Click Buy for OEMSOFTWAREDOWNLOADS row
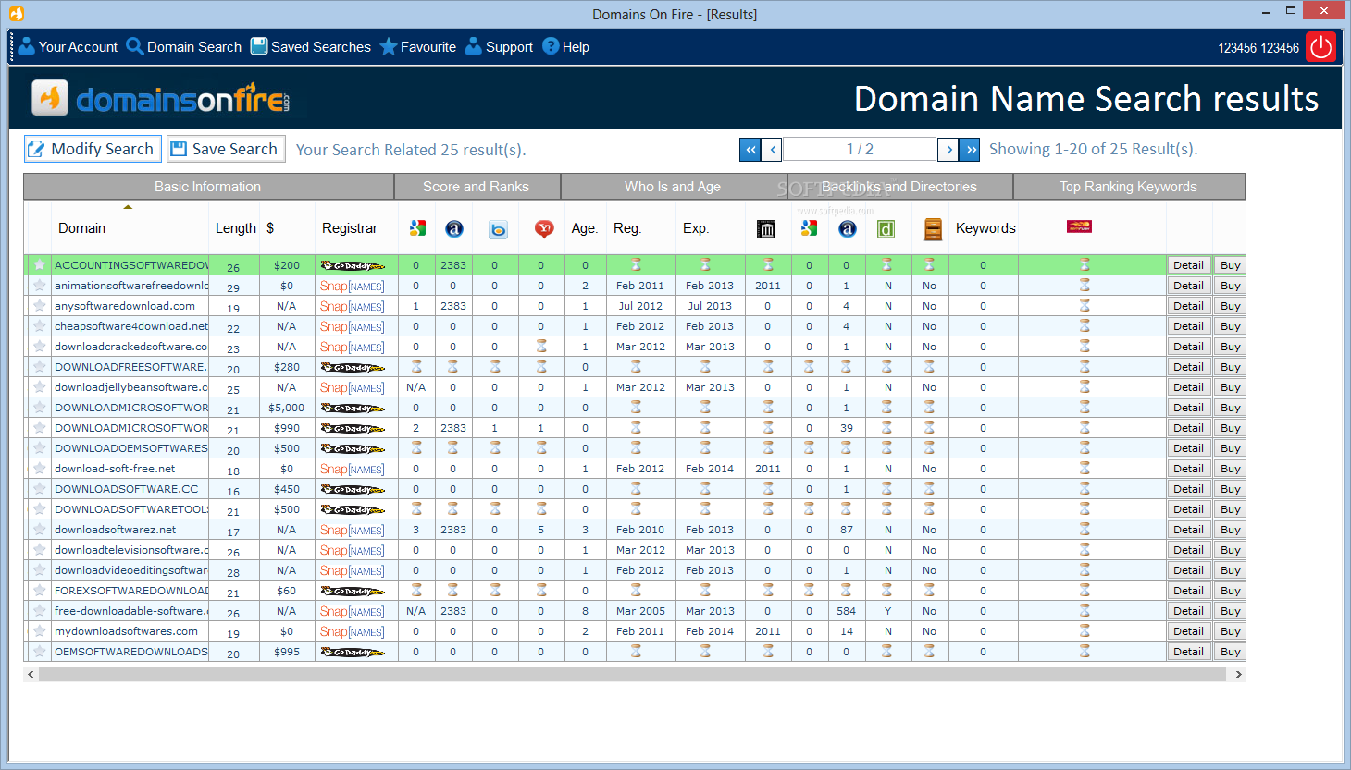1351x770 pixels. 1230,652
